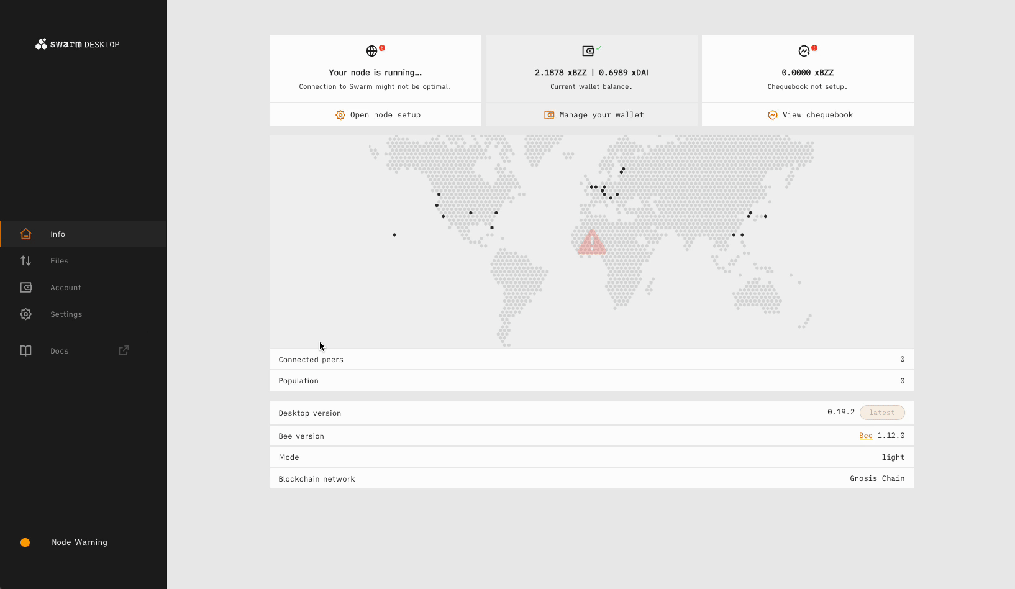Image resolution: width=1015 pixels, height=589 pixels.
Task: Navigate to Settings in the sidebar
Action: click(66, 314)
